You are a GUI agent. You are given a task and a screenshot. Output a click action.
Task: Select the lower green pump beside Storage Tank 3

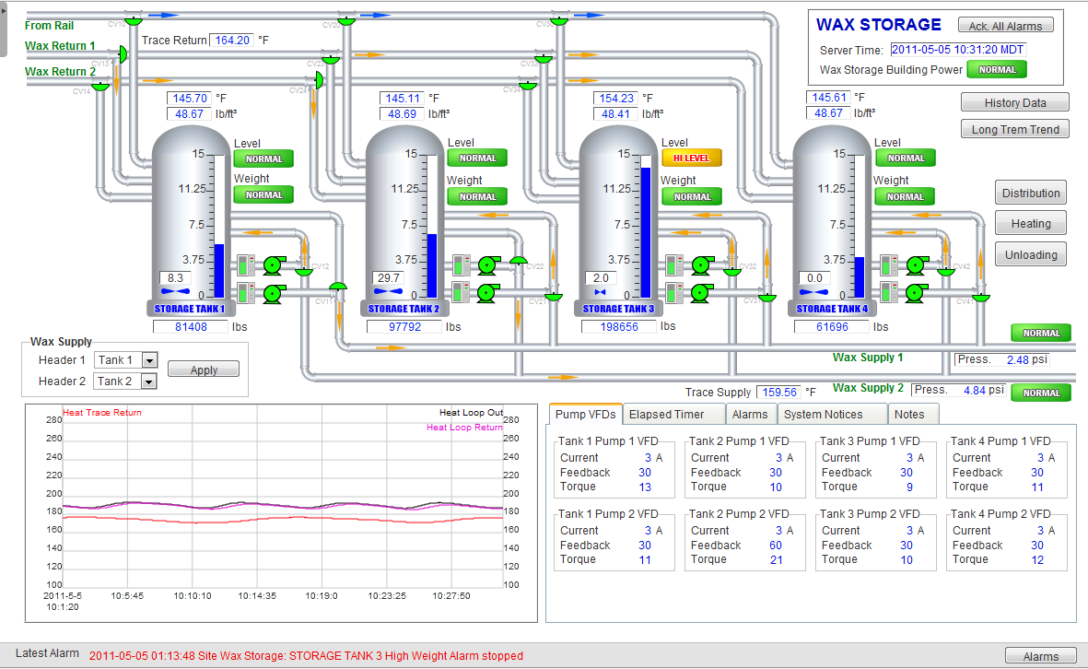(x=701, y=294)
